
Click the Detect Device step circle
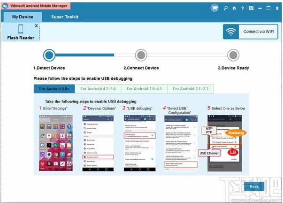[49, 55]
